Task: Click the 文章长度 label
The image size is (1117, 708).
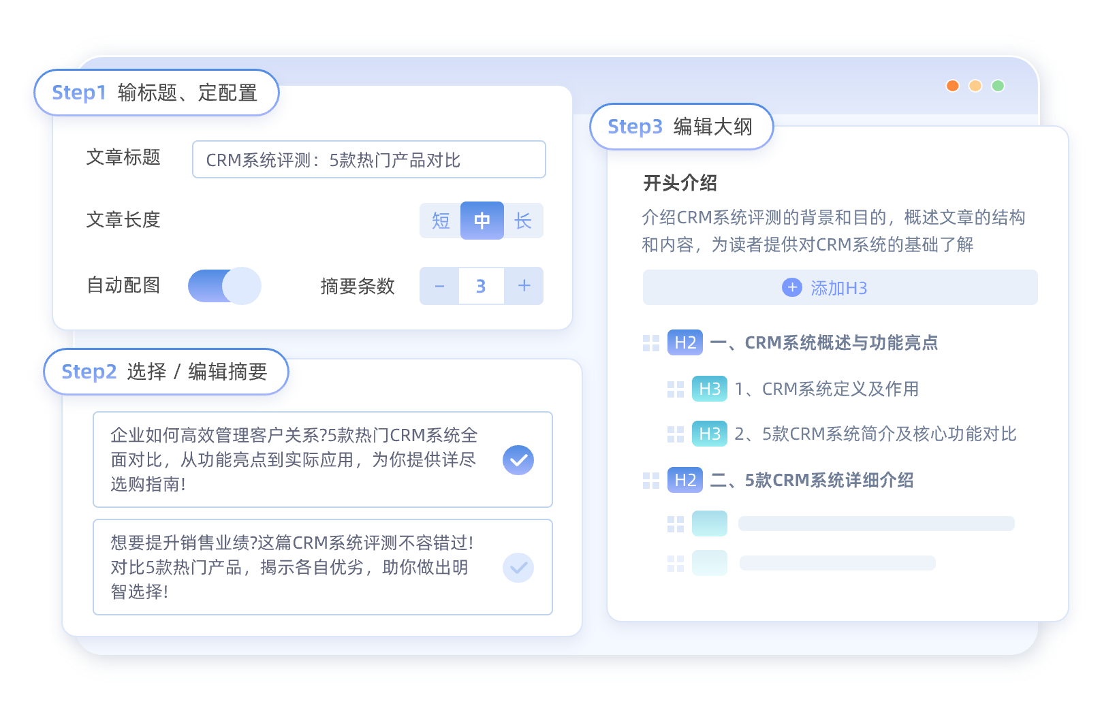Action: pos(123,219)
